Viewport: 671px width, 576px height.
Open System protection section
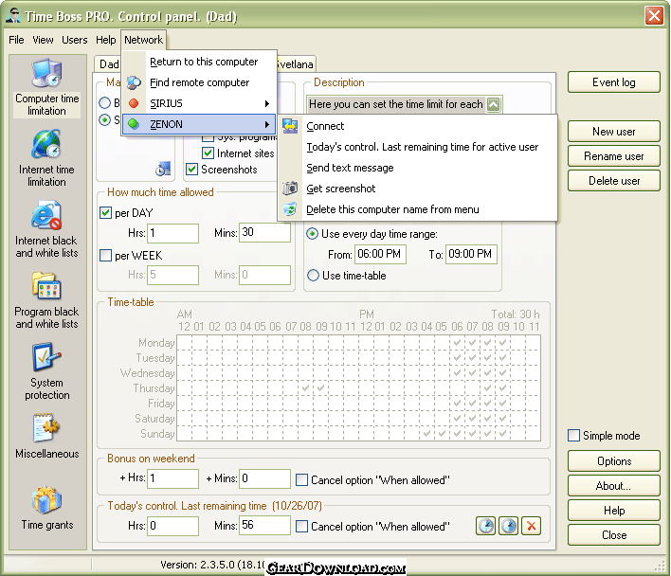coord(47,371)
